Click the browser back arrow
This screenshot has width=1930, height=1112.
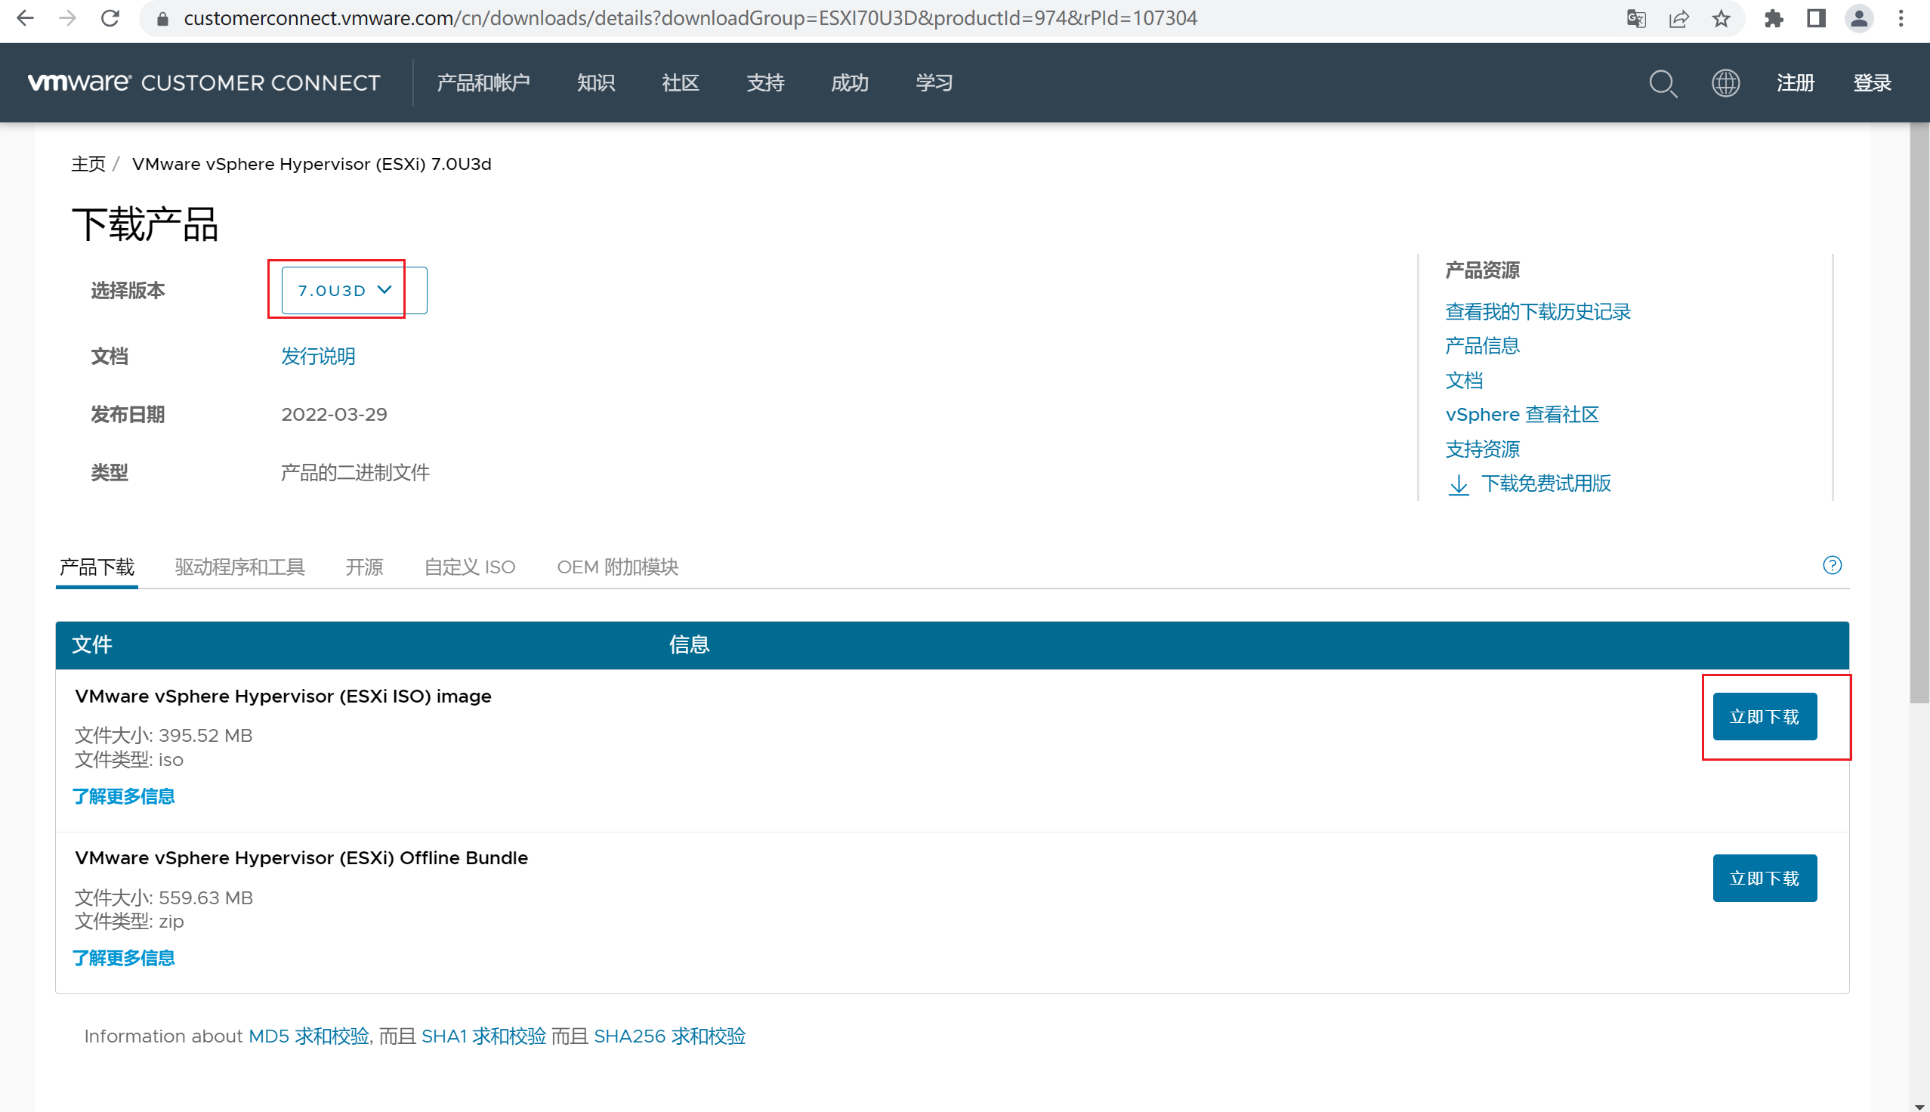click(x=25, y=18)
